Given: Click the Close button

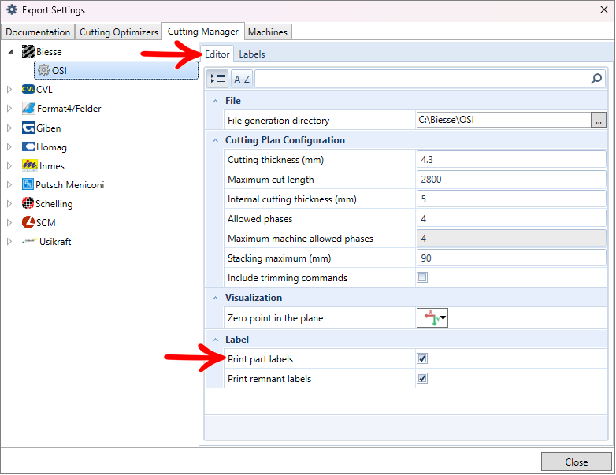Looking at the screenshot, I should tap(577, 462).
